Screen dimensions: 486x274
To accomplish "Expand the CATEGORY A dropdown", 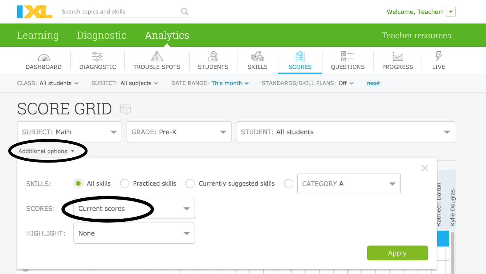I will tap(349, 183).
